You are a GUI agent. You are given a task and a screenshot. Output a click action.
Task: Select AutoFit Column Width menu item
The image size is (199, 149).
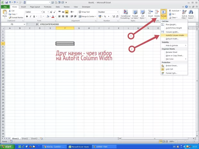175,35
